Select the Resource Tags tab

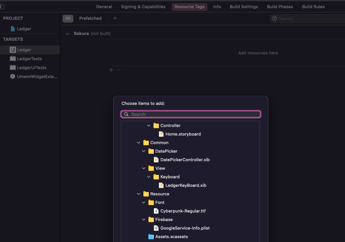pyautogui.click(x=190, y=7)
